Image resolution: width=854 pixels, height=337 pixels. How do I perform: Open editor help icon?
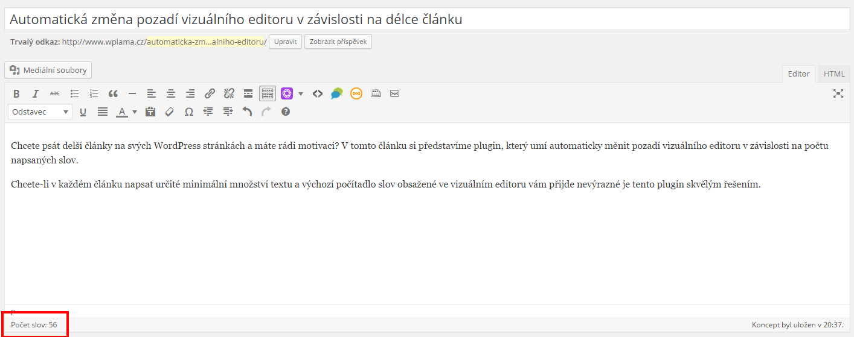pyautogui.click(x=286, y=112)
